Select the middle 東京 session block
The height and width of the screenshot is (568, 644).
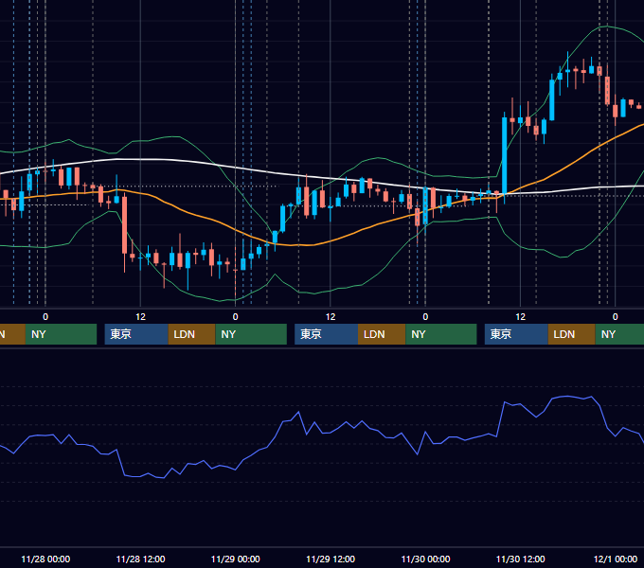326,334
